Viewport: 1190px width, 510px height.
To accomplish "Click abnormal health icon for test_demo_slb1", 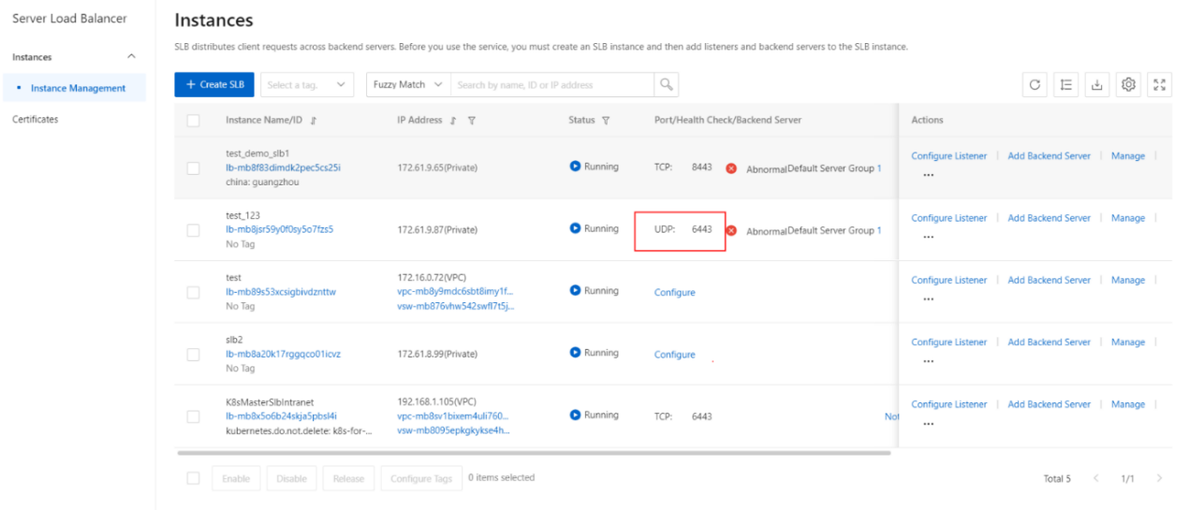I will pos(731,168).
